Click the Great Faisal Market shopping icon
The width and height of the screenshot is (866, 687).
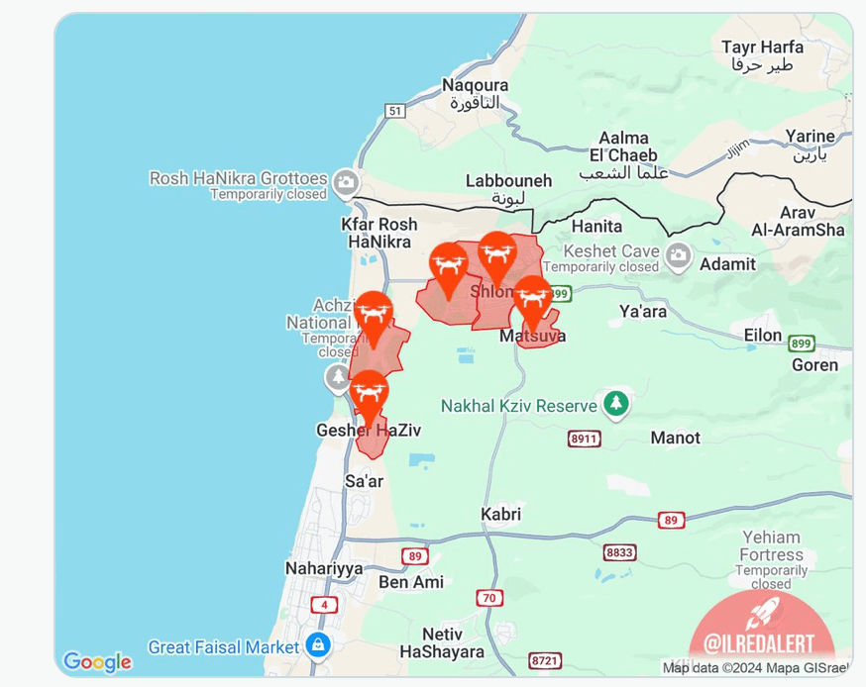tap(318, 645)
